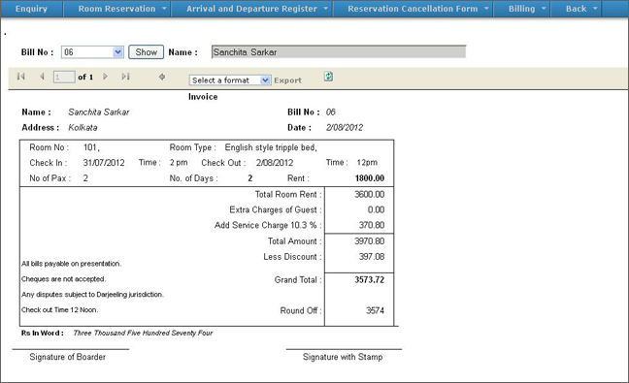
Task: Click the check-out time 12pm
Action: click(367, 163)
